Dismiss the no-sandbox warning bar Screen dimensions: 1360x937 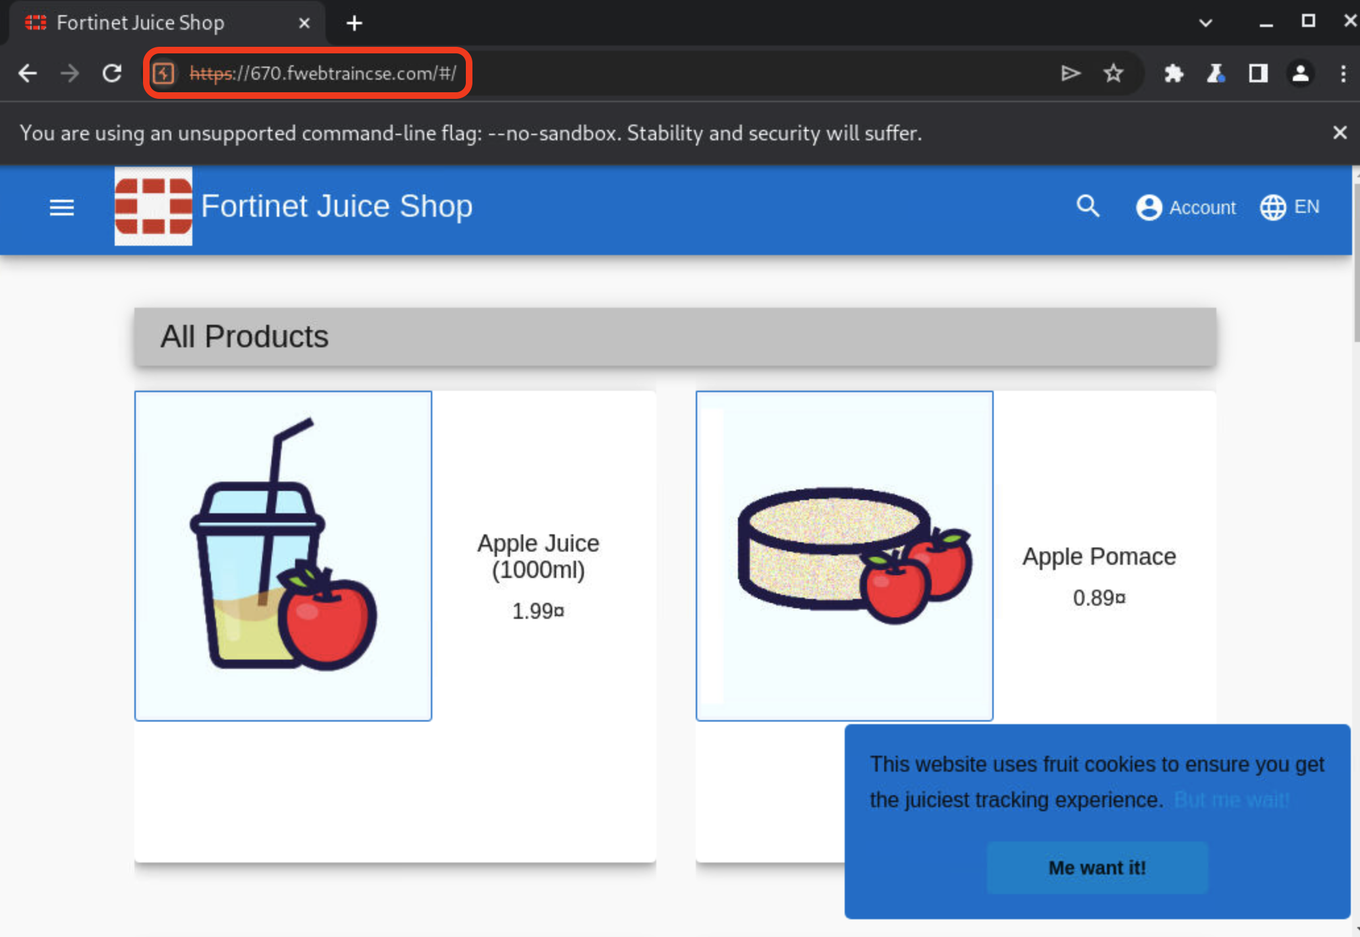[x=1340, y=133]
